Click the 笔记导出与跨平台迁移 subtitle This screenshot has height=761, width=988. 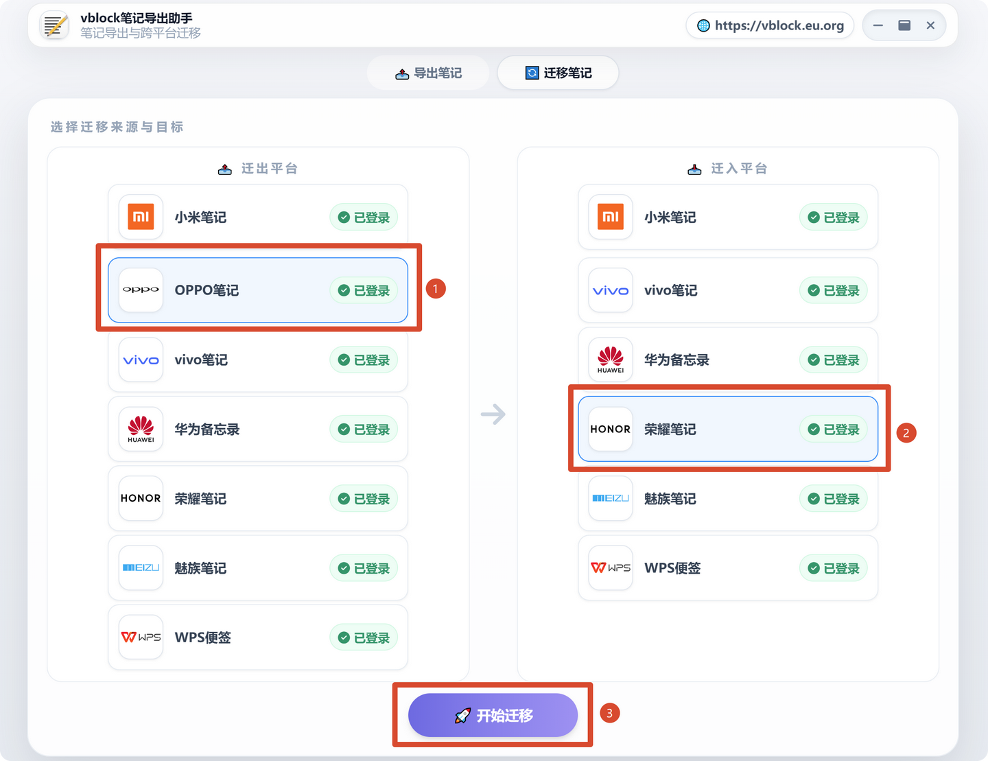point(141,33)
